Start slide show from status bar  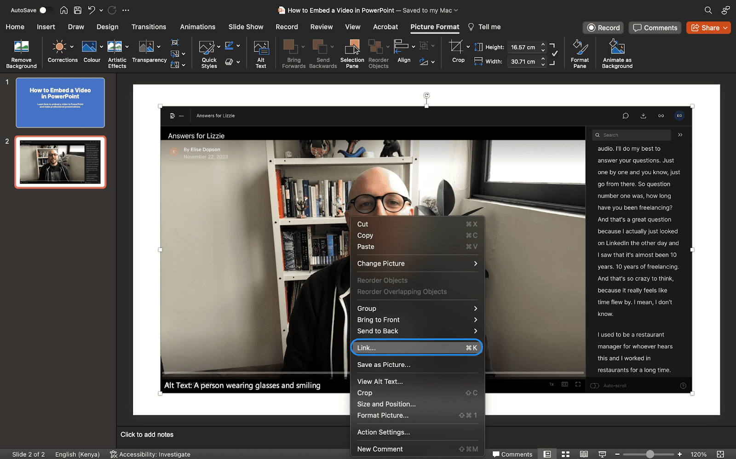602,454
